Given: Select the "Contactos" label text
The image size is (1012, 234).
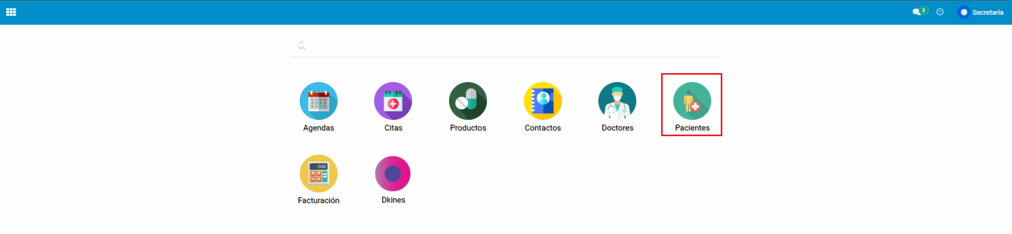Looking at the screenshot, I should coord(542,128).
